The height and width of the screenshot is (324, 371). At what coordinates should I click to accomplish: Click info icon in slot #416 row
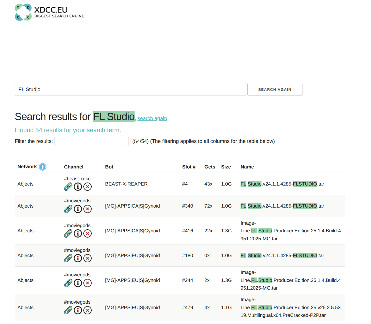tap(78, 233)
